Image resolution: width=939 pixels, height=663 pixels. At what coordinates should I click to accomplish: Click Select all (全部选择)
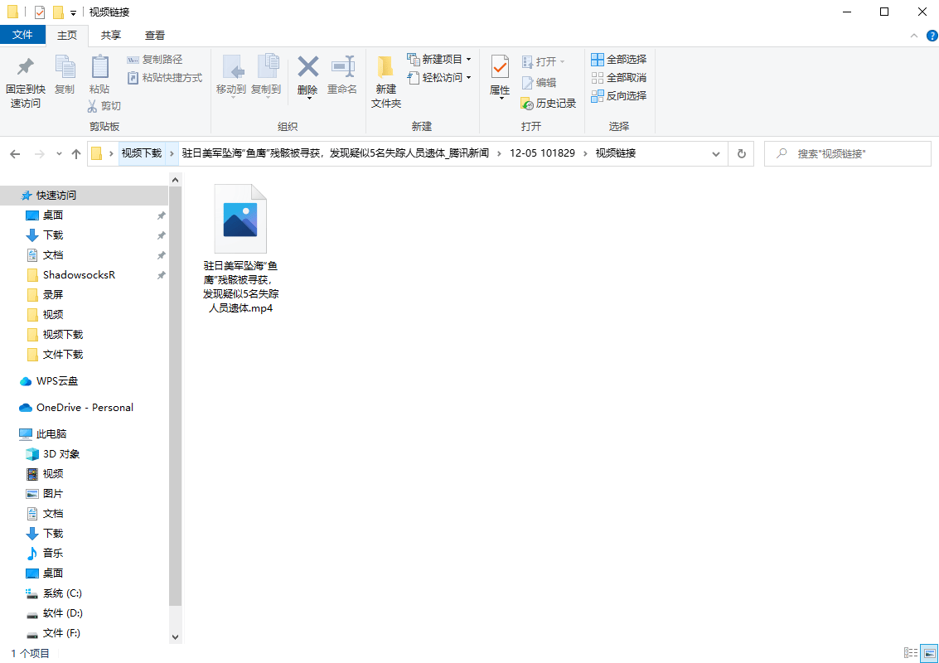618,60
